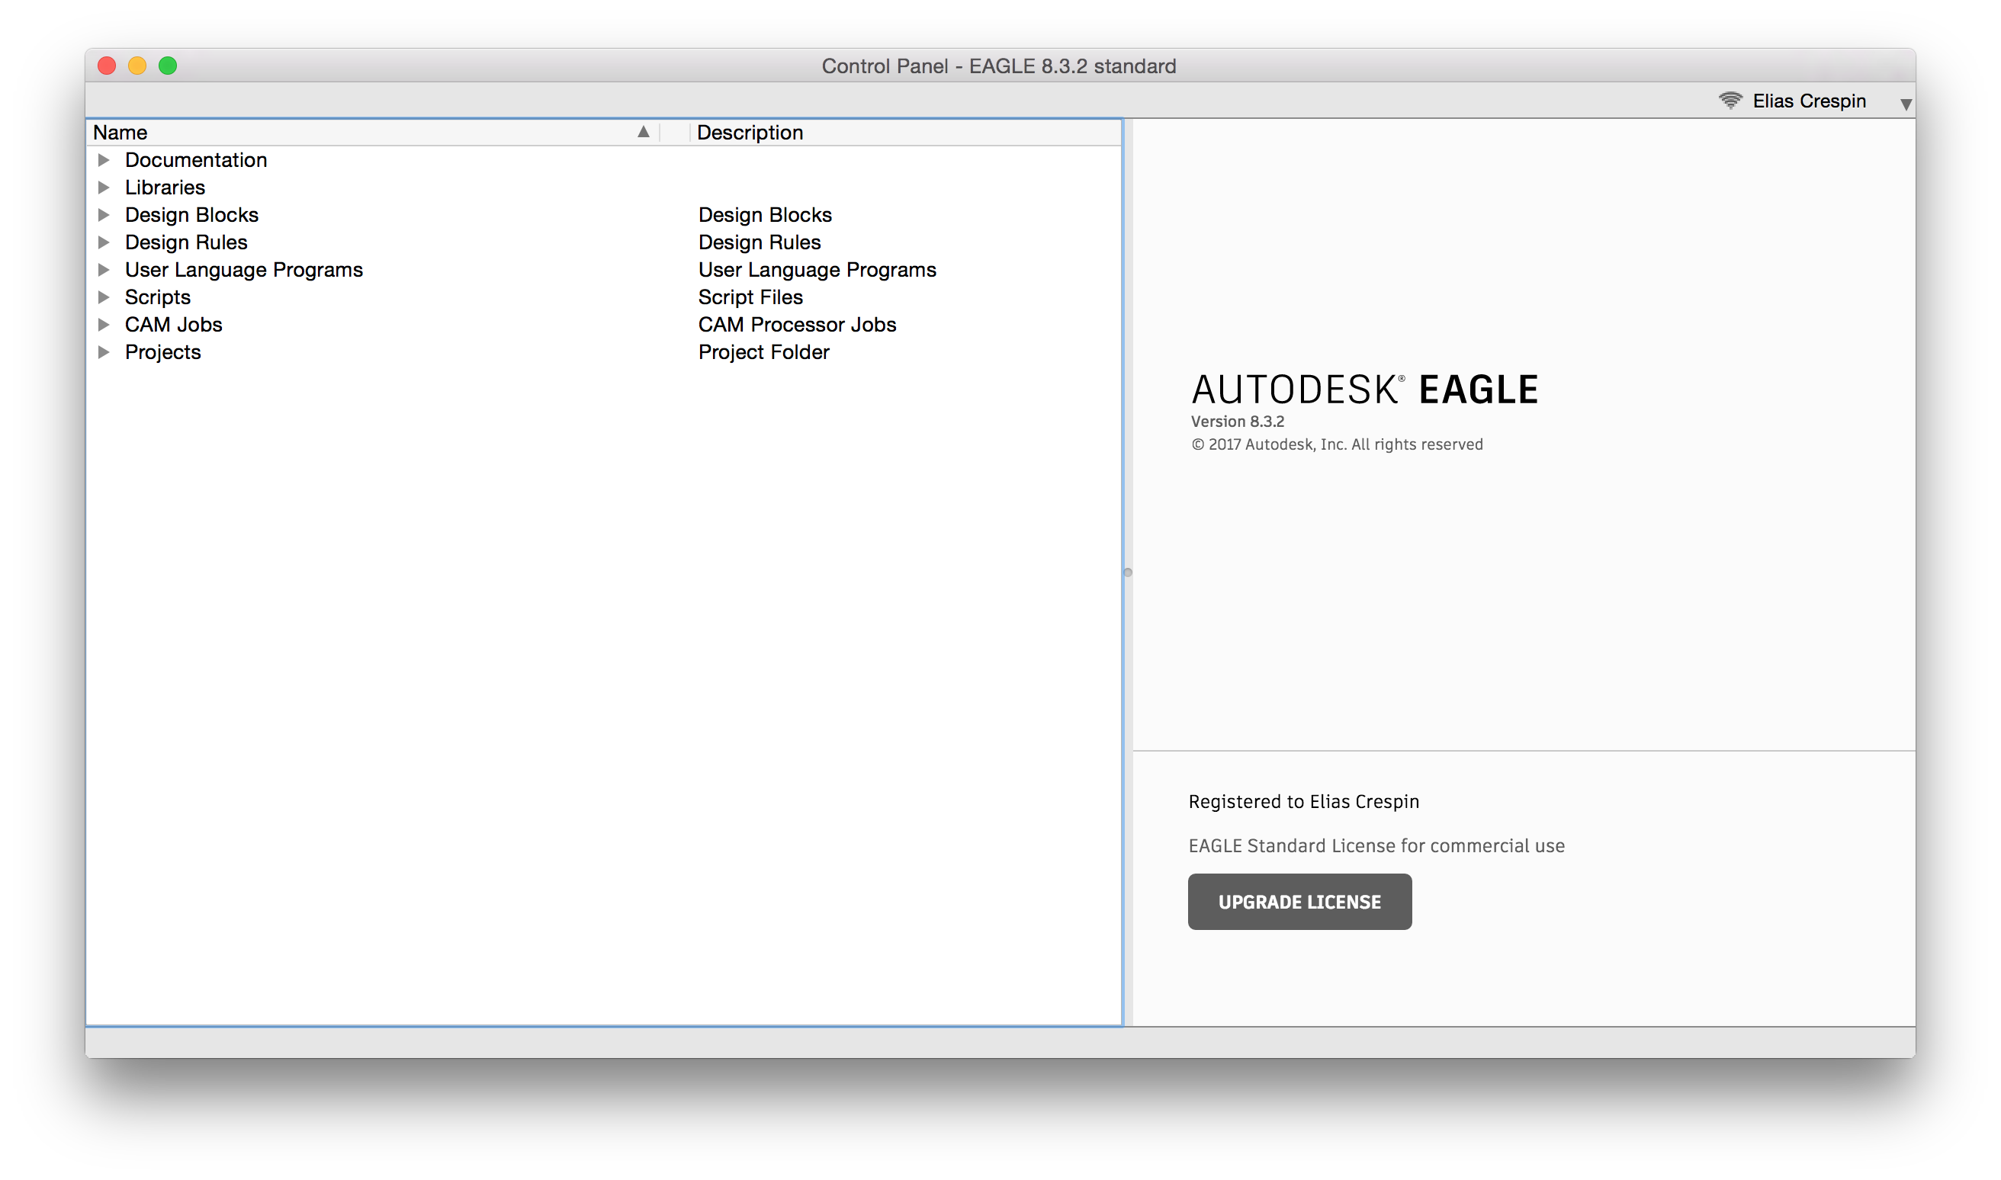This screenshot has width=2001, height=1180.
Task: Click the Elias Crespin account name
Action: pyautogui.click(x=1809, y=101)
